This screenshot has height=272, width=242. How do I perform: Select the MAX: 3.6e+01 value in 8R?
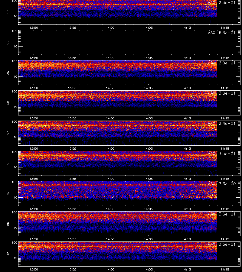221,214
